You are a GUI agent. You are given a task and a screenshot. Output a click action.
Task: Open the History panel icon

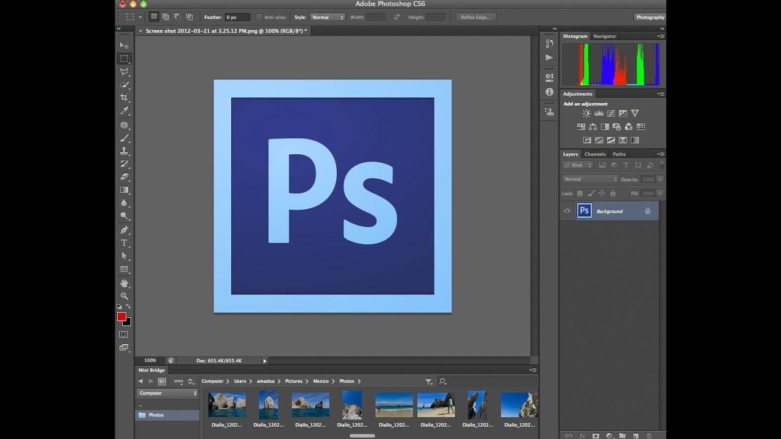pos(549,44)
